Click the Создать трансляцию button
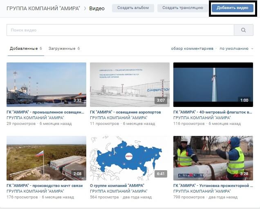Viewport: 260px width, 209px height. 183,8
